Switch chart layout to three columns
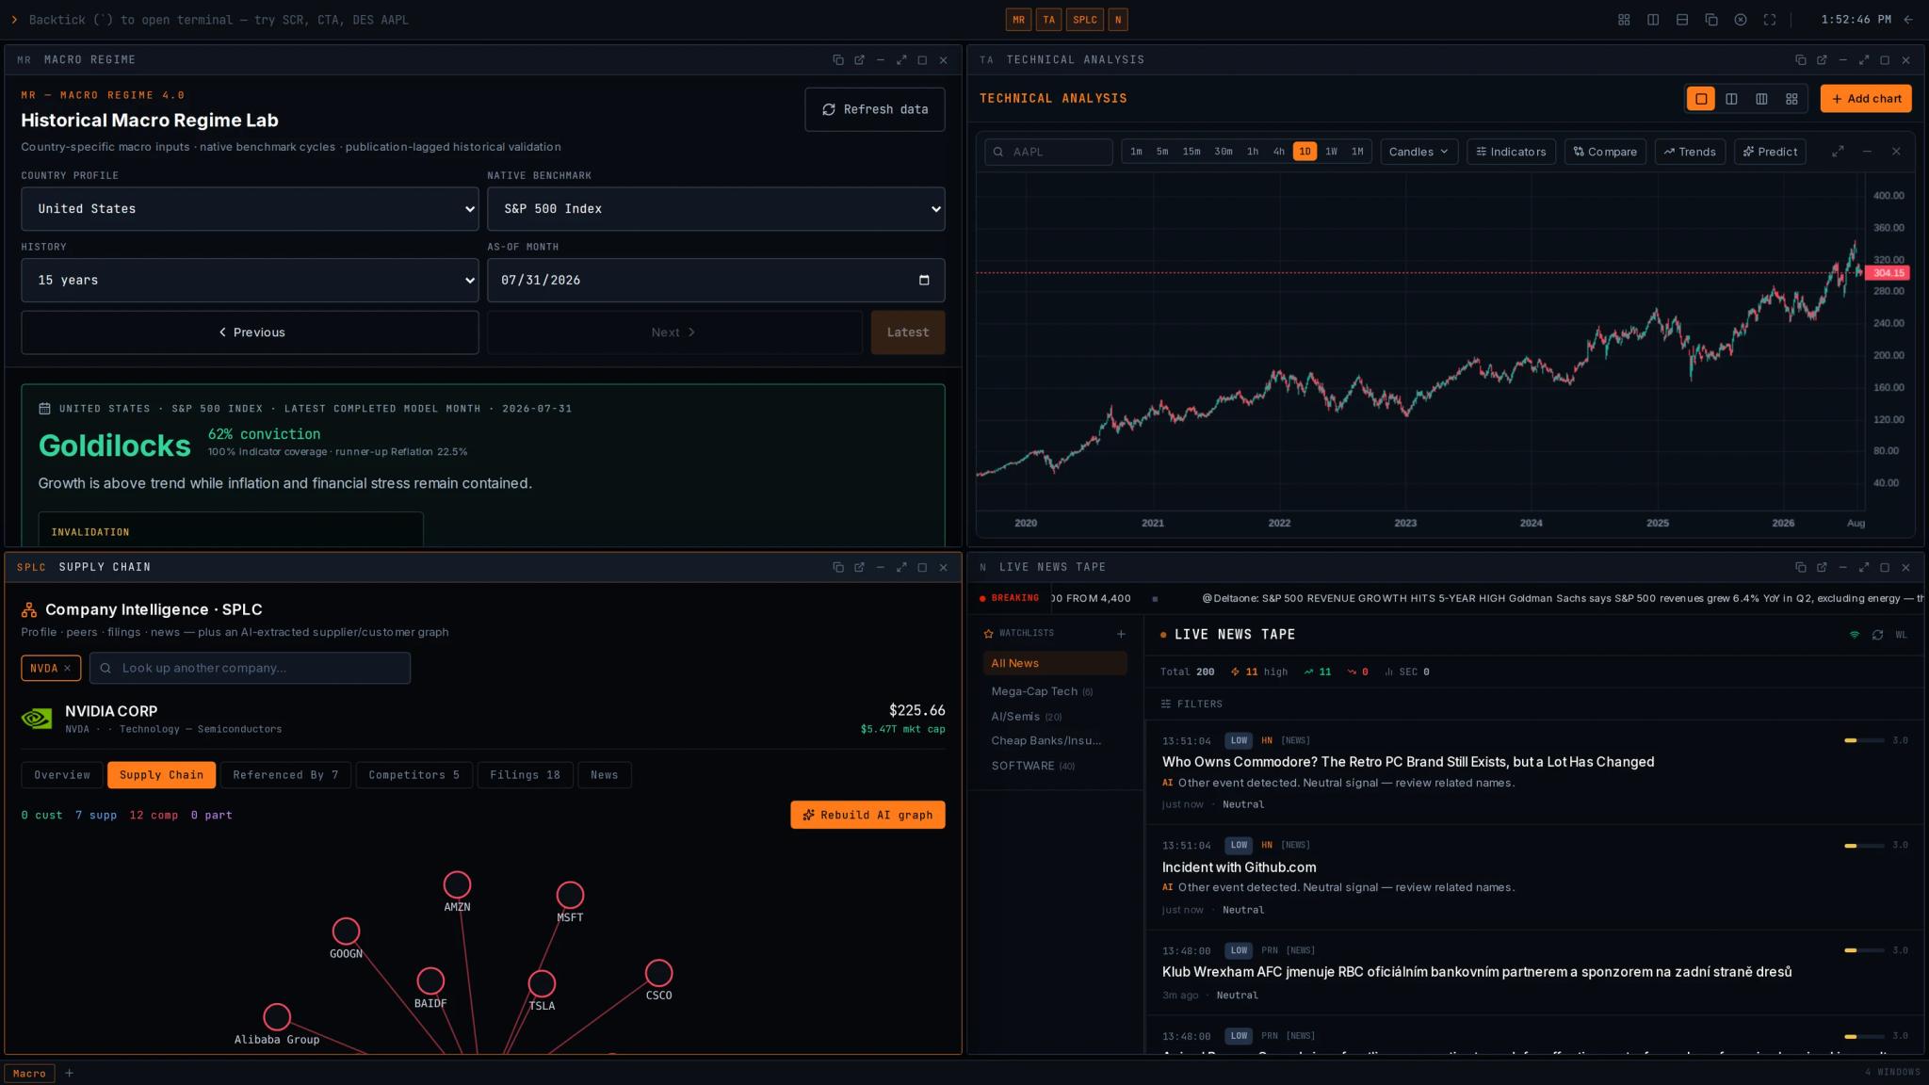 point(1761,99)
